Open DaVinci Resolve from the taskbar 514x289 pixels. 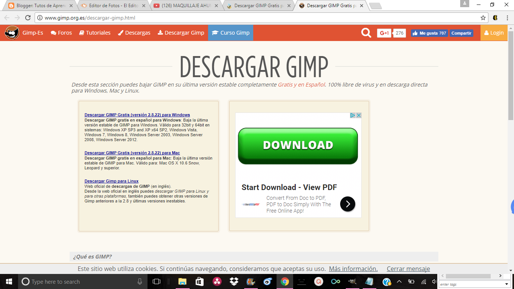coord(217,281)
